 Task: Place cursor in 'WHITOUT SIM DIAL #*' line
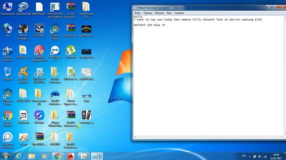[x=150, y=25]
